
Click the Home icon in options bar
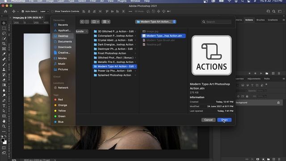pos(5,11)
